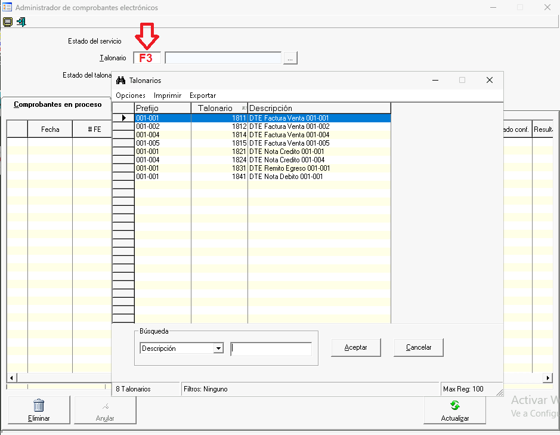Image resolution: width=560 pixels, height=435 pixels.
Task: Click the search text input field
Action: (x=271, y=349)
